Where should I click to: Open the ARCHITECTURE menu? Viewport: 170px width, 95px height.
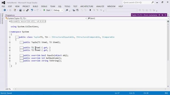87,6
